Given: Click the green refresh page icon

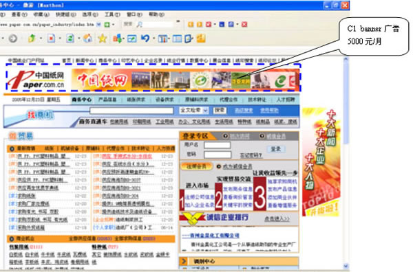Looking at the screenshot, I should [70, 38].
